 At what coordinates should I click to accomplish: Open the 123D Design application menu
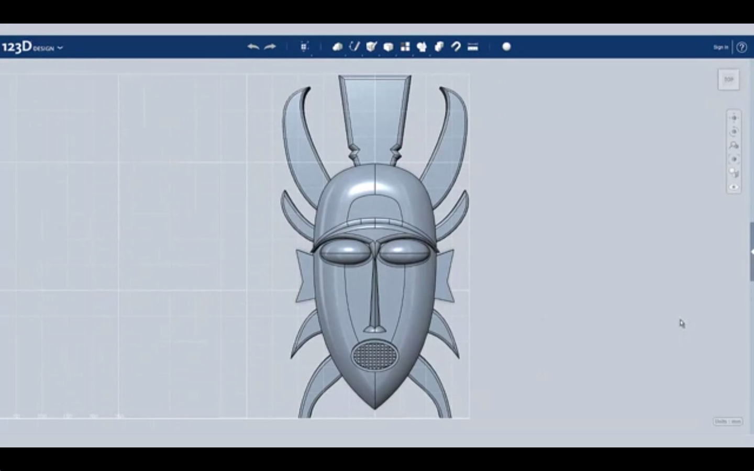pyautogui.click(x=32, y=47)
